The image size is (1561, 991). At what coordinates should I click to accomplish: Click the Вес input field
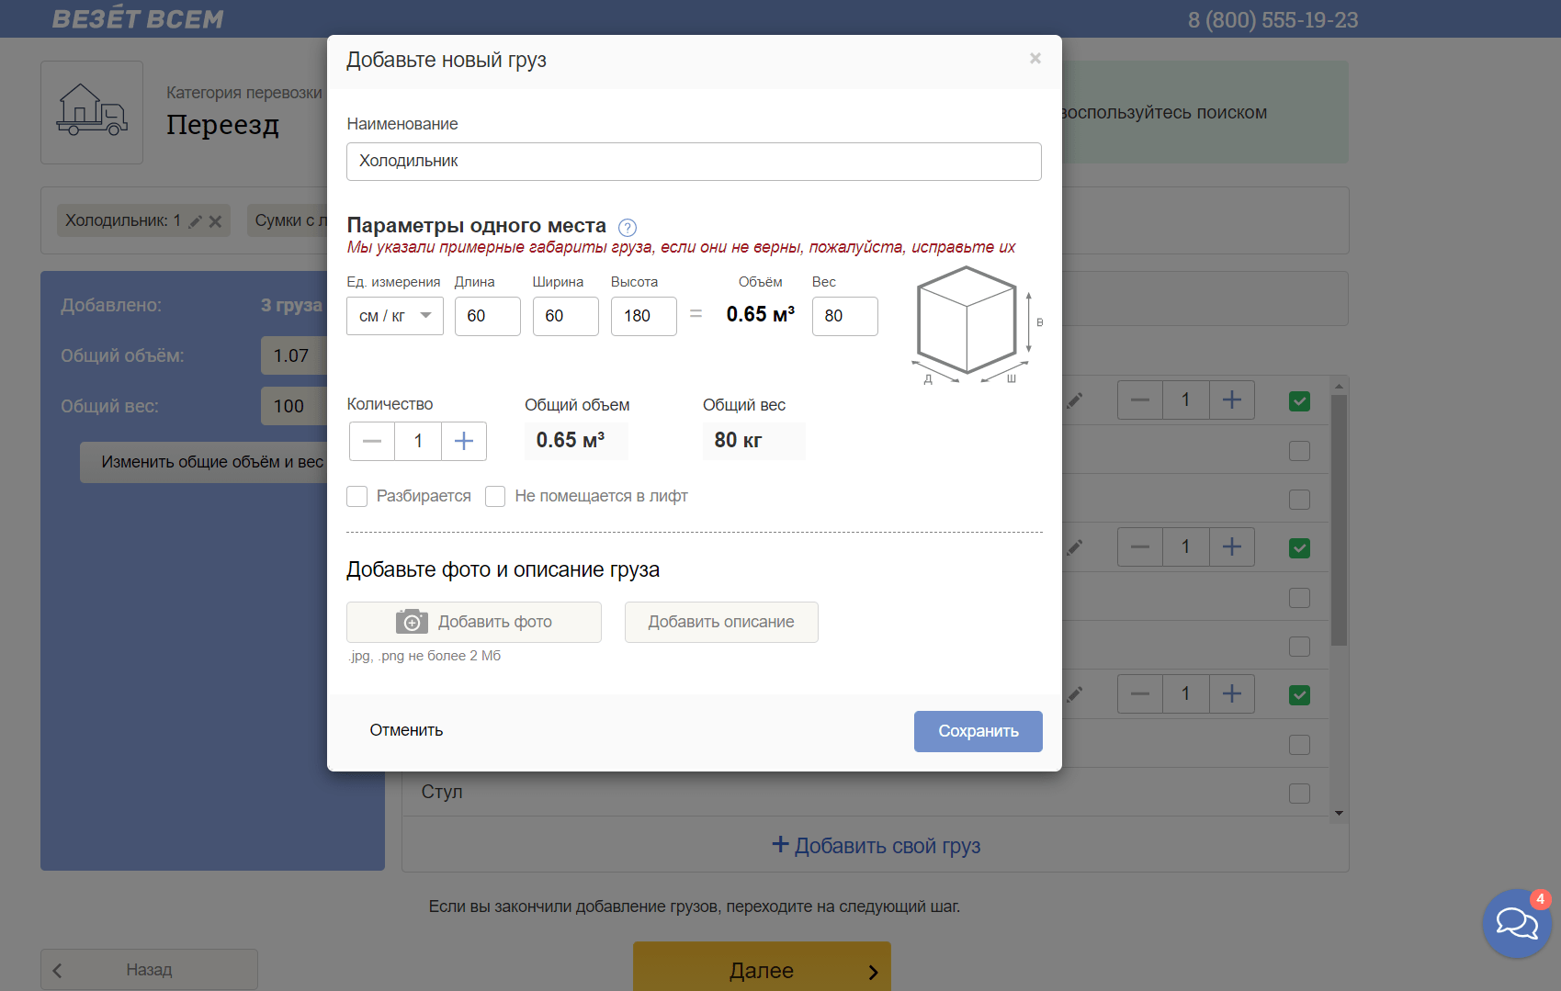pyautogui.click(x=845, y=316)
